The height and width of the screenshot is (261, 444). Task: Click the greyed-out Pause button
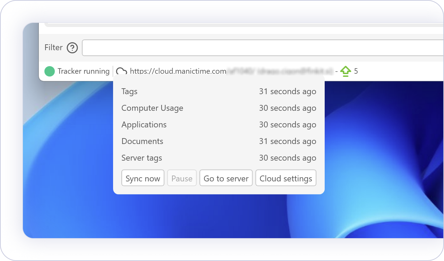point(182,178)
